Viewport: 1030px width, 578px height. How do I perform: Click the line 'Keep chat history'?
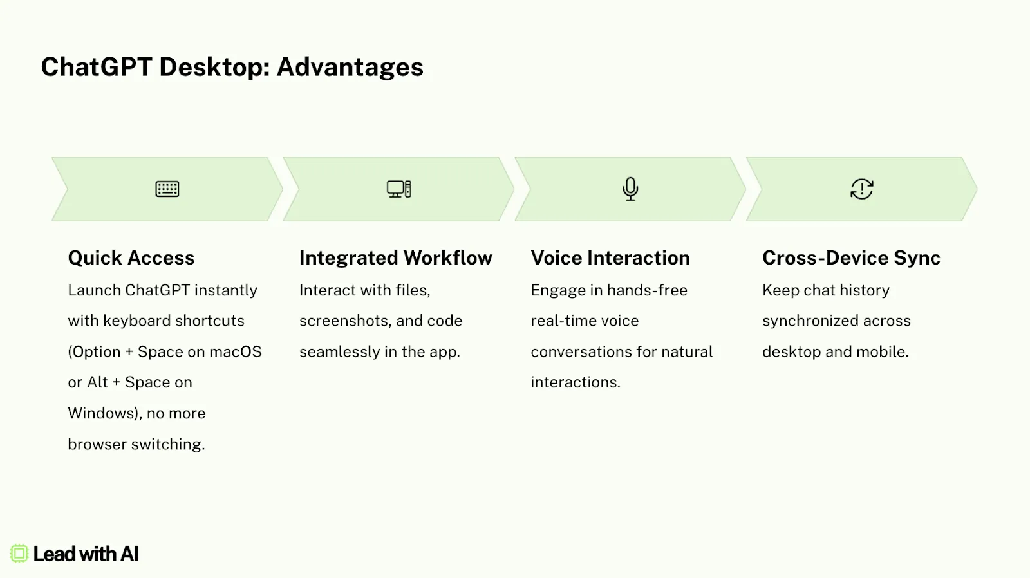pyautogui.click(x=826, y=290)
